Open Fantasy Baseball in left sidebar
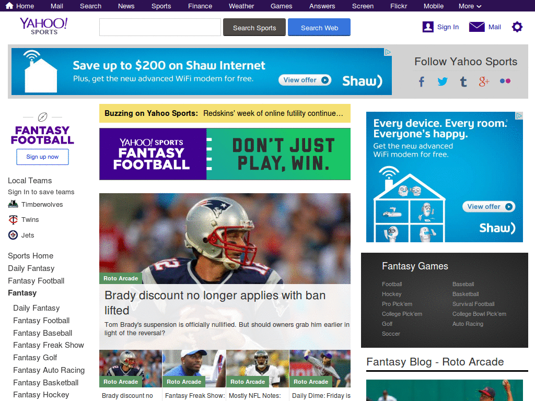The image size is (535, 401). point(43,333)
